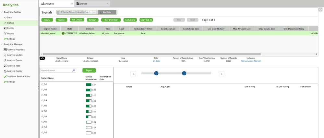Screen dimensions: 324x138
Task: Open Job Details
Action: pyautogui.click(x=77, y=20)
